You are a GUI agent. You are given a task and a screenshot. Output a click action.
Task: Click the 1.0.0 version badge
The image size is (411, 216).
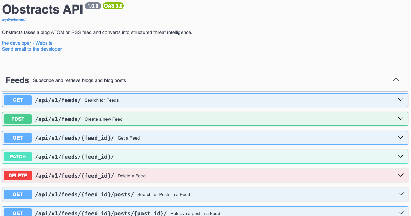[93, 6]
